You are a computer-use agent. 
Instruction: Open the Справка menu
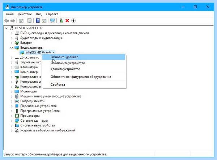pyautogui.click(x=52, y=14)
